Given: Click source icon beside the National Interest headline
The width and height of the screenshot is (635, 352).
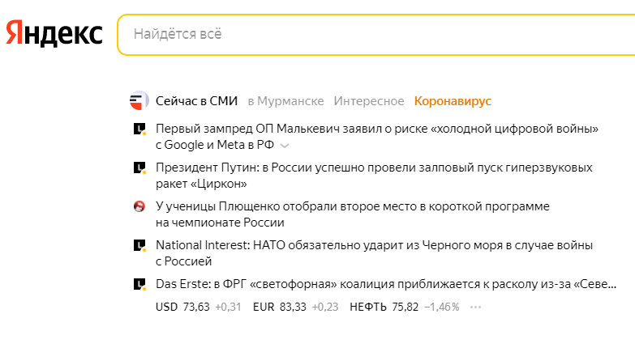Looking at the screenshot, I should tap(139, 245).
